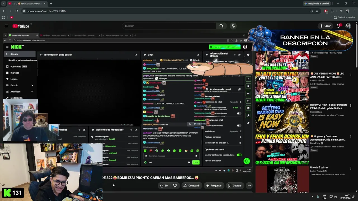Open the Windows notification center icon
Image resolution: width=358 pixels, height=201 pixels.
[354, 197]
